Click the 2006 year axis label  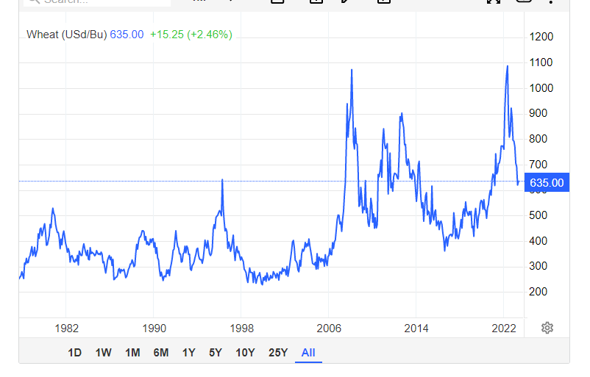[329, 328]
